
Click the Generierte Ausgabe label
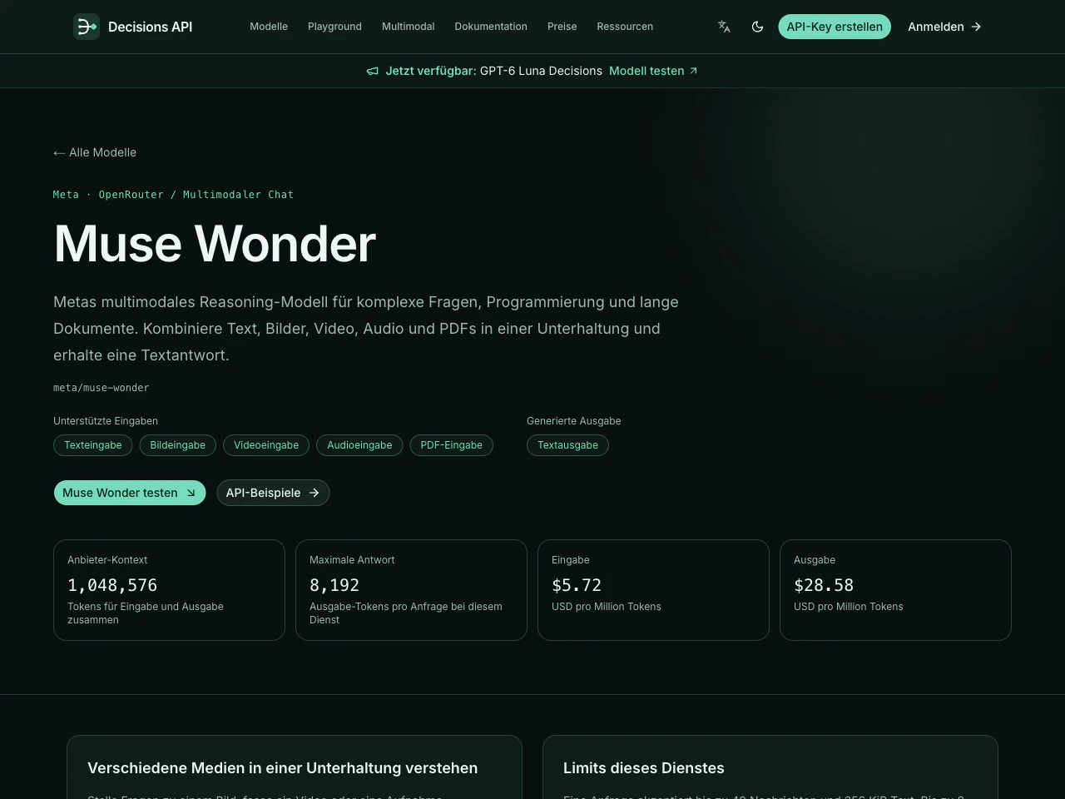click(574, 421)
